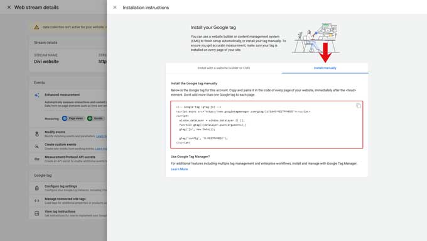
Task: Close the Installation instructions panel
Action: 115,8
